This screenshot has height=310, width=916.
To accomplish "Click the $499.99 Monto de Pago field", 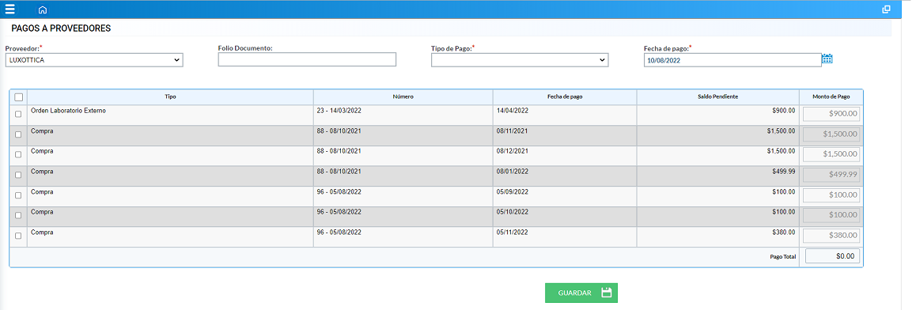I will point(831,175).
